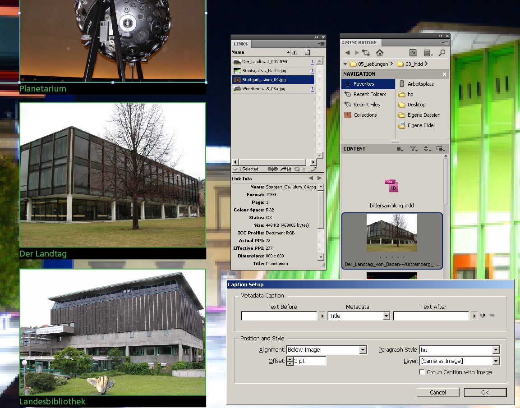Select Favorites in Navigation
520x408 pixels.
coord(368,84)
